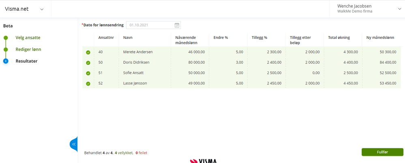This screenshot has width=405, height=163.
Task: Select the name Lasse Jønsson
Action: (136, 83)
